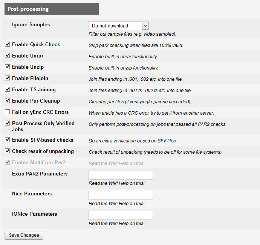
Task: Uncheck Enable SFV-based checks
Action: click(x=7, y=140)
